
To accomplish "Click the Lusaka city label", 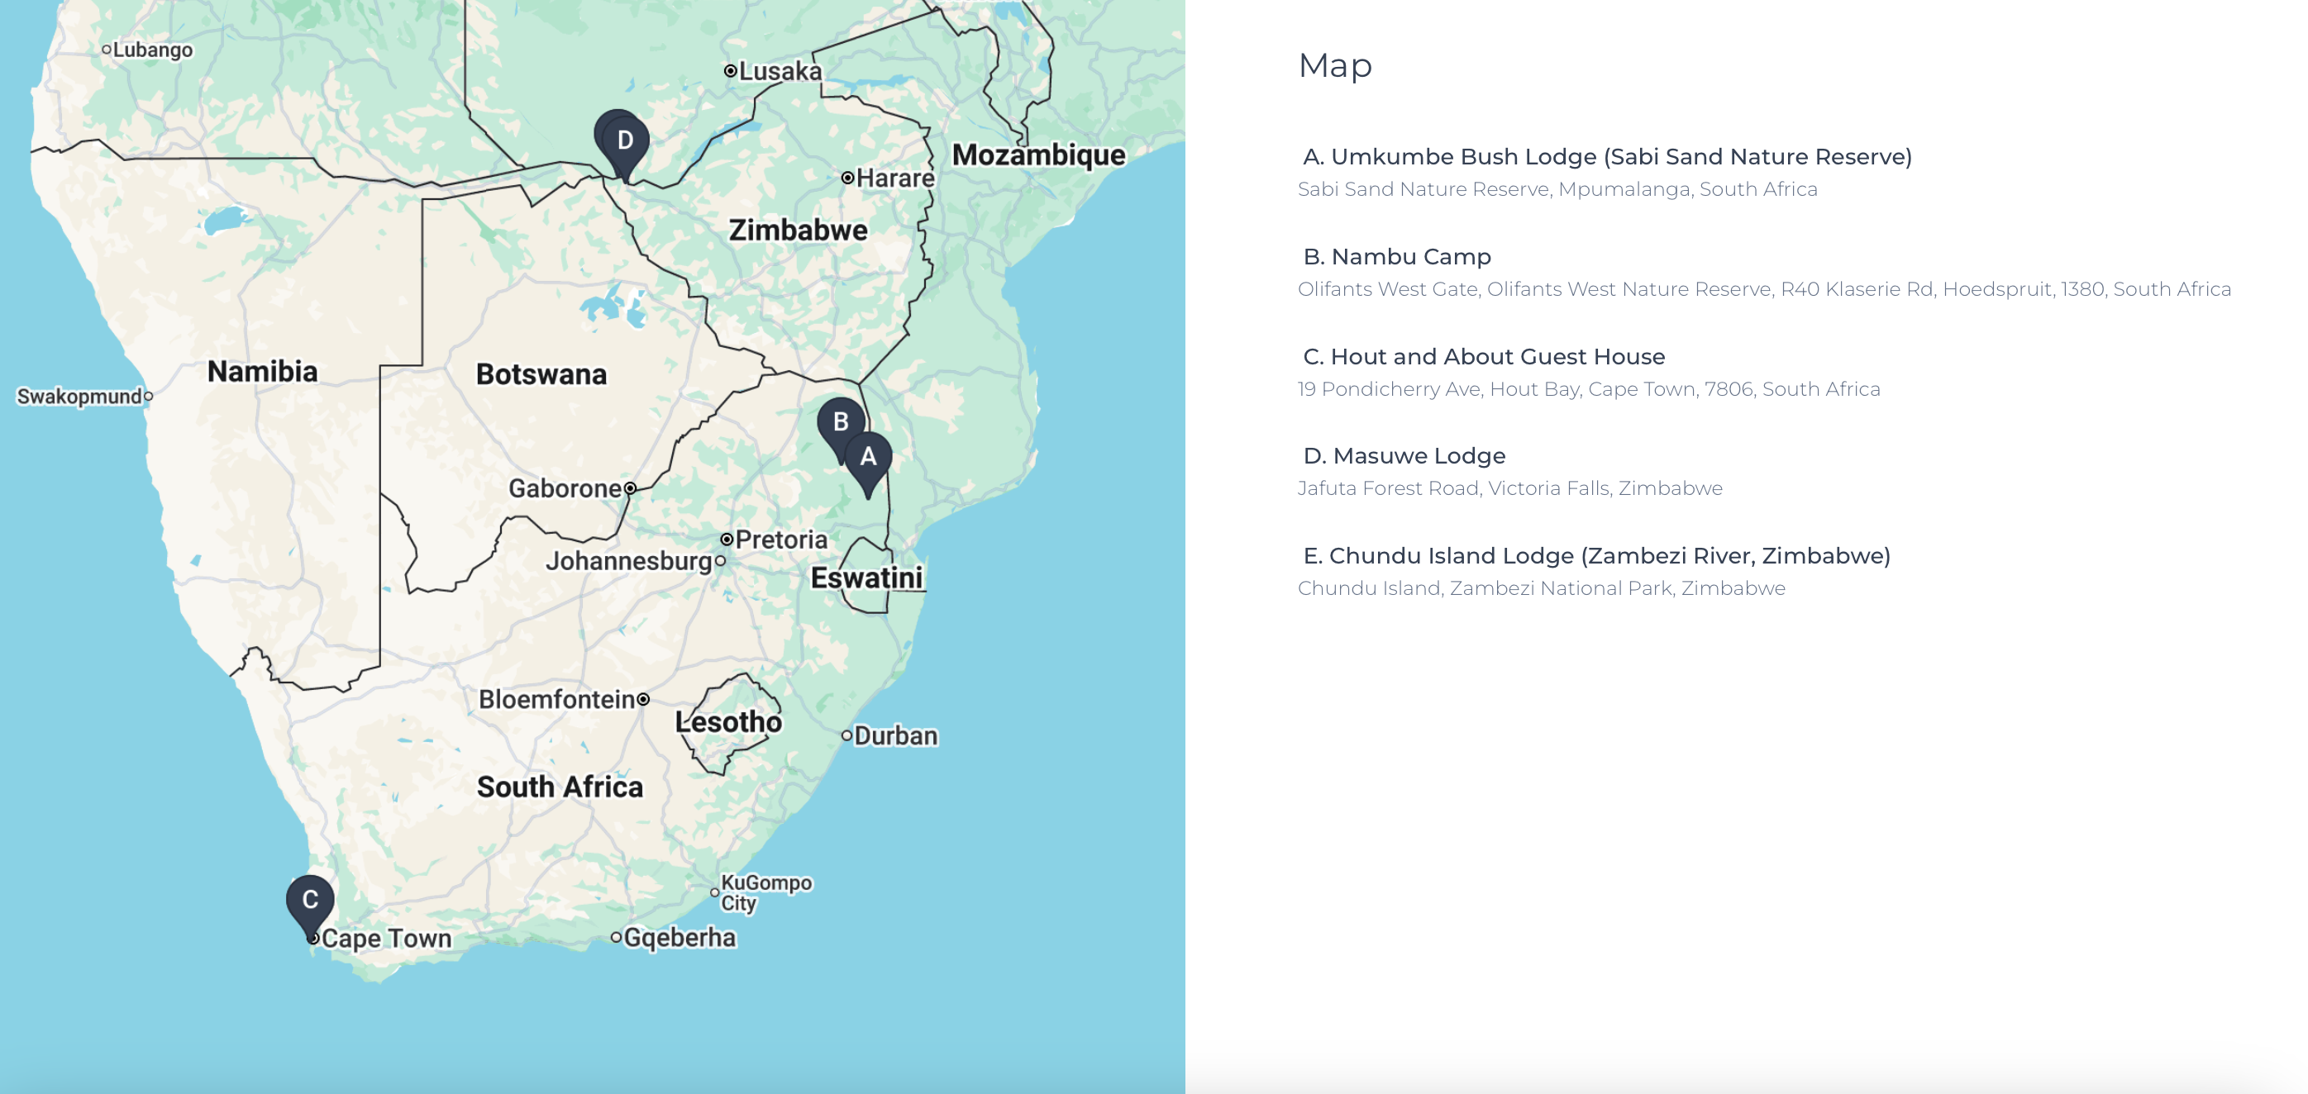I will (780, 72).
